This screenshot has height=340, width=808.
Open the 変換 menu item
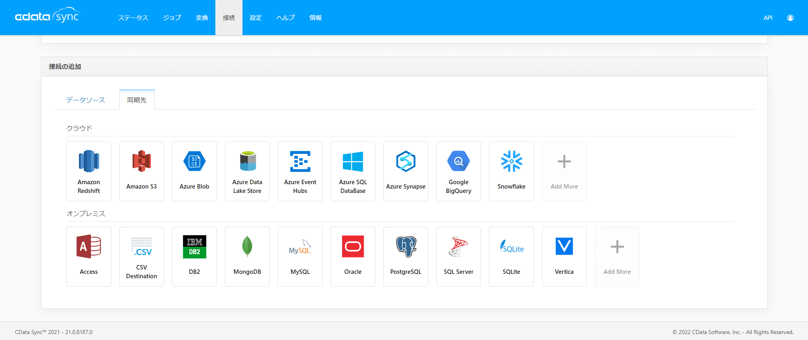click(202, 18)
